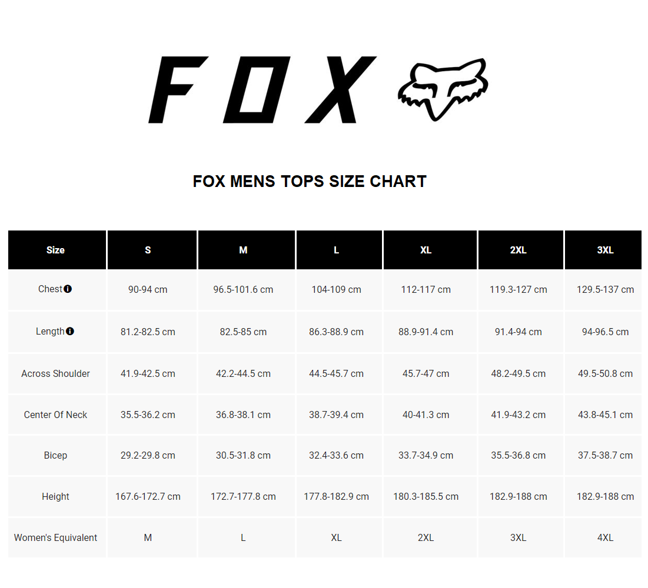
Task: Click the Size header cell
Action: click(55, 250)
